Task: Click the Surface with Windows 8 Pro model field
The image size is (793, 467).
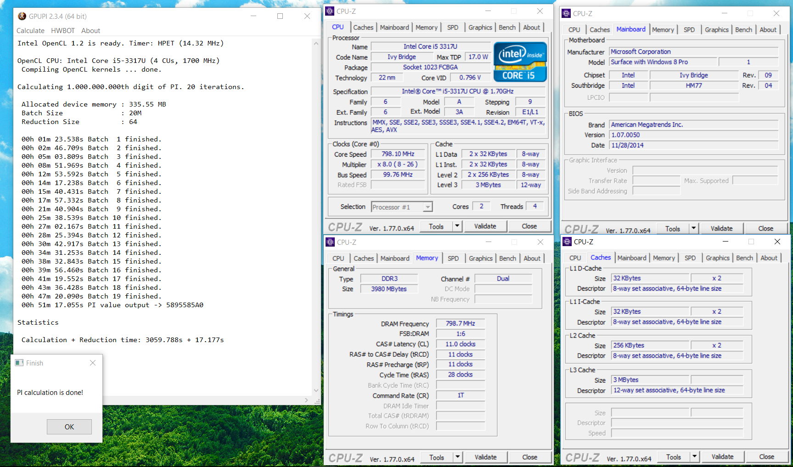Action: click(663, 62)
